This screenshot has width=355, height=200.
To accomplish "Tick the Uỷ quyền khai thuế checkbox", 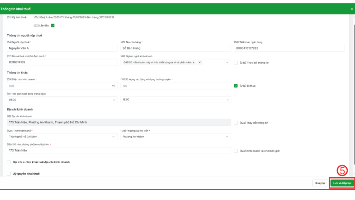I will point(9,174).
